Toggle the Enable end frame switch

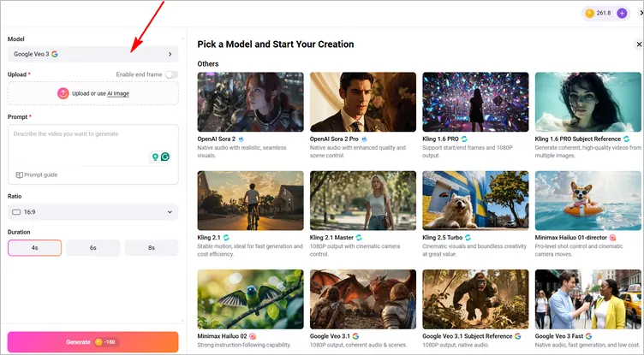pos(171,74)
